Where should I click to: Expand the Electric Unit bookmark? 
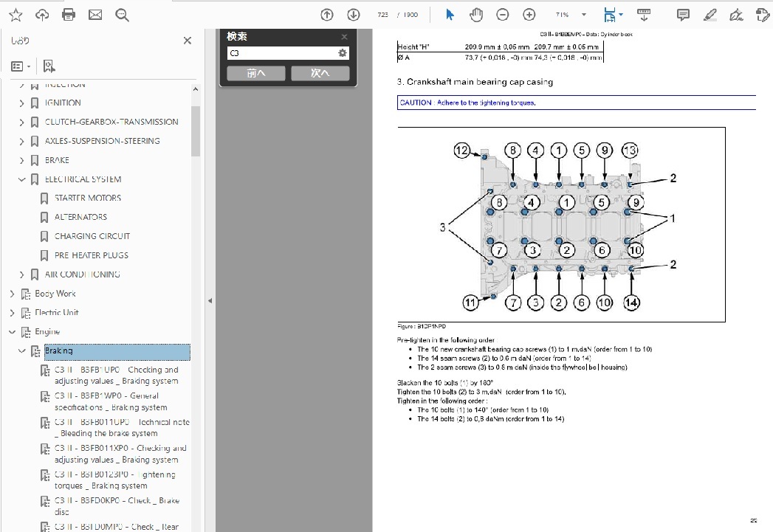point(13,313)
